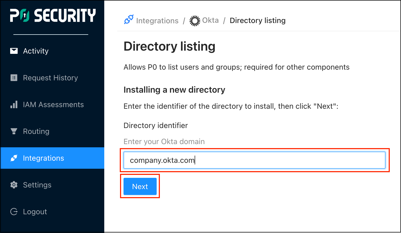The height and width of the screenshot is (233, 401).
Task: Select the Okta spinner logo in the breadcrumb
Action: tap(194, 21)
